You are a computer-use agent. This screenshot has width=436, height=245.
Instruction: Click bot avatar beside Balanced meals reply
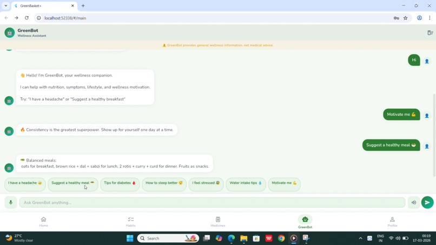(9, 168)
